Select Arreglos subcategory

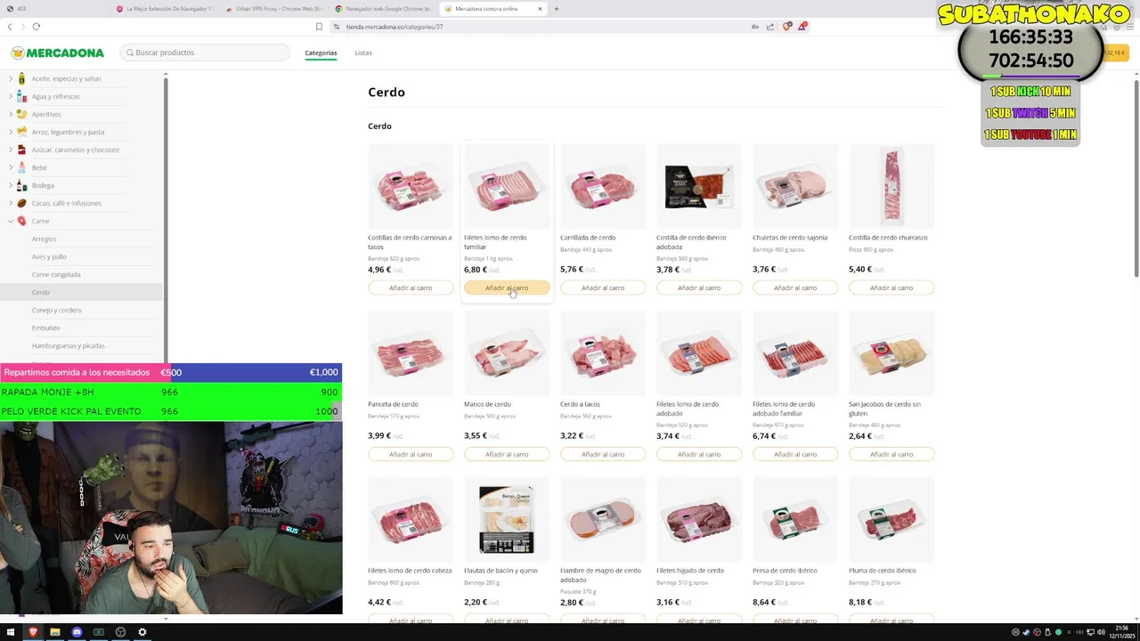pos(44,239)
